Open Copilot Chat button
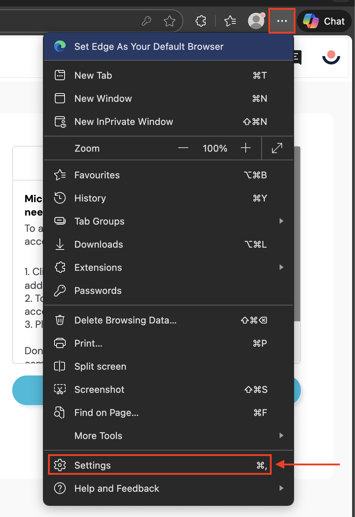 coord(324,21)
